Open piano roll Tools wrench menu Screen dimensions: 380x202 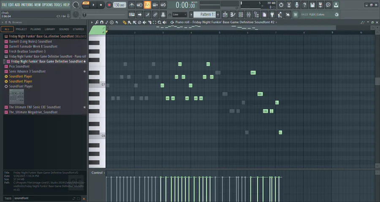pyautogui.click(x=97, y=22)
